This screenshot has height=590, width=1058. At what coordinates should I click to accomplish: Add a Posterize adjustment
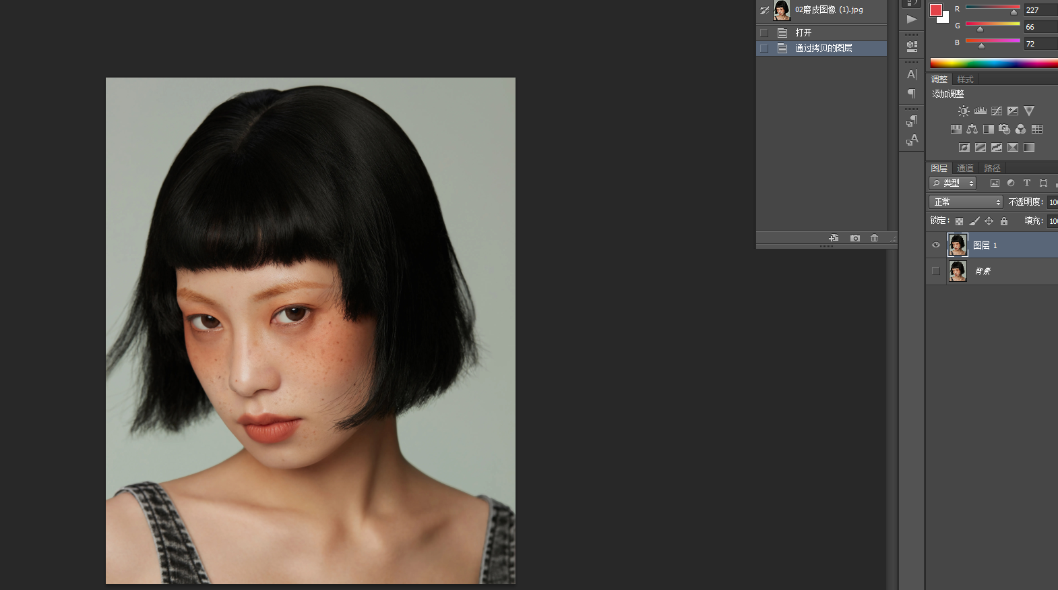tap(981, 148)
